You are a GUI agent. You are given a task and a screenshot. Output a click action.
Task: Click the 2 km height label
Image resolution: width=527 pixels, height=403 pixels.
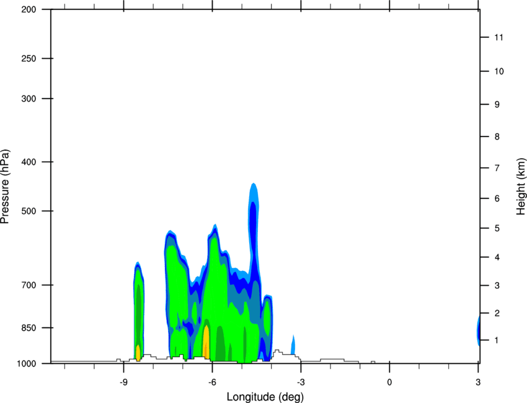(x=497, y=313)
